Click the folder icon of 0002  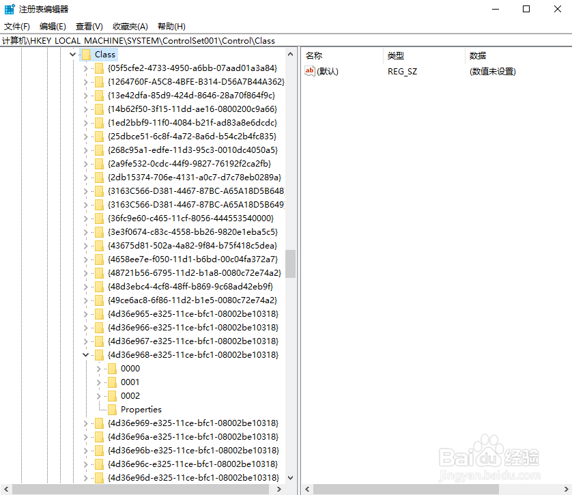113,396
